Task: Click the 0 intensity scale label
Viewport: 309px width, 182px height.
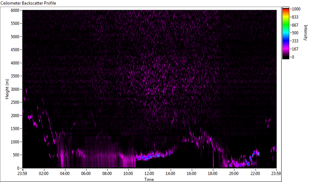Action: [293, 57]
